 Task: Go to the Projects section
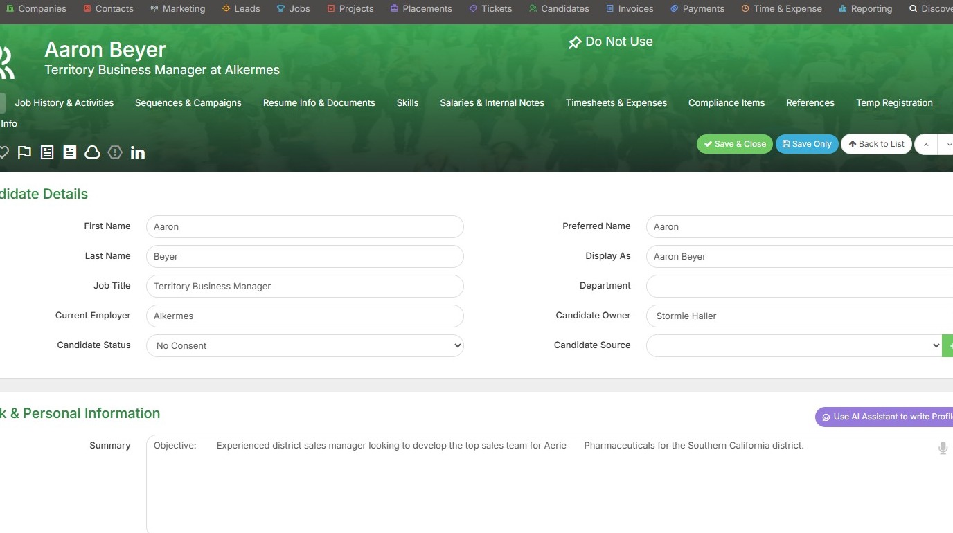coord(350,9)
